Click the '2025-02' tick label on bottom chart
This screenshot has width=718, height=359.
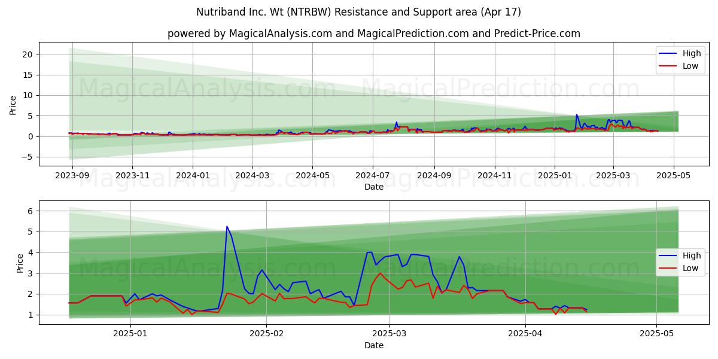tap(266, 335)
